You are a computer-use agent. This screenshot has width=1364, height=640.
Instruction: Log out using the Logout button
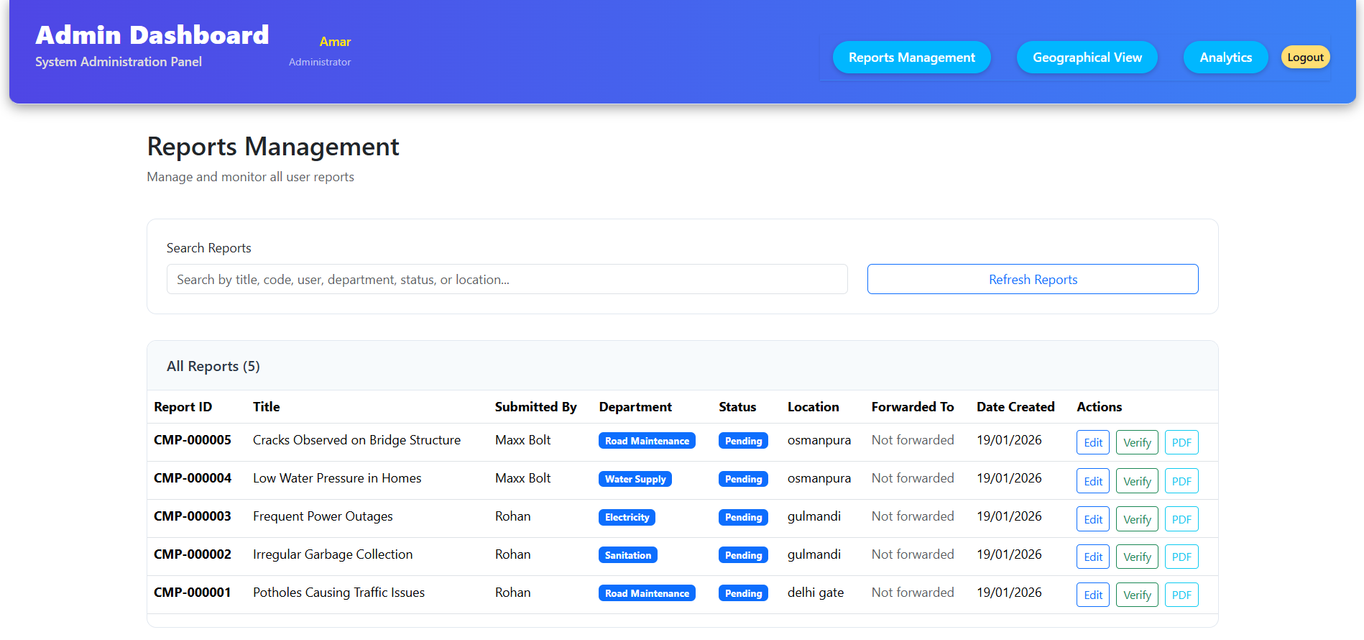(1305, 58)
